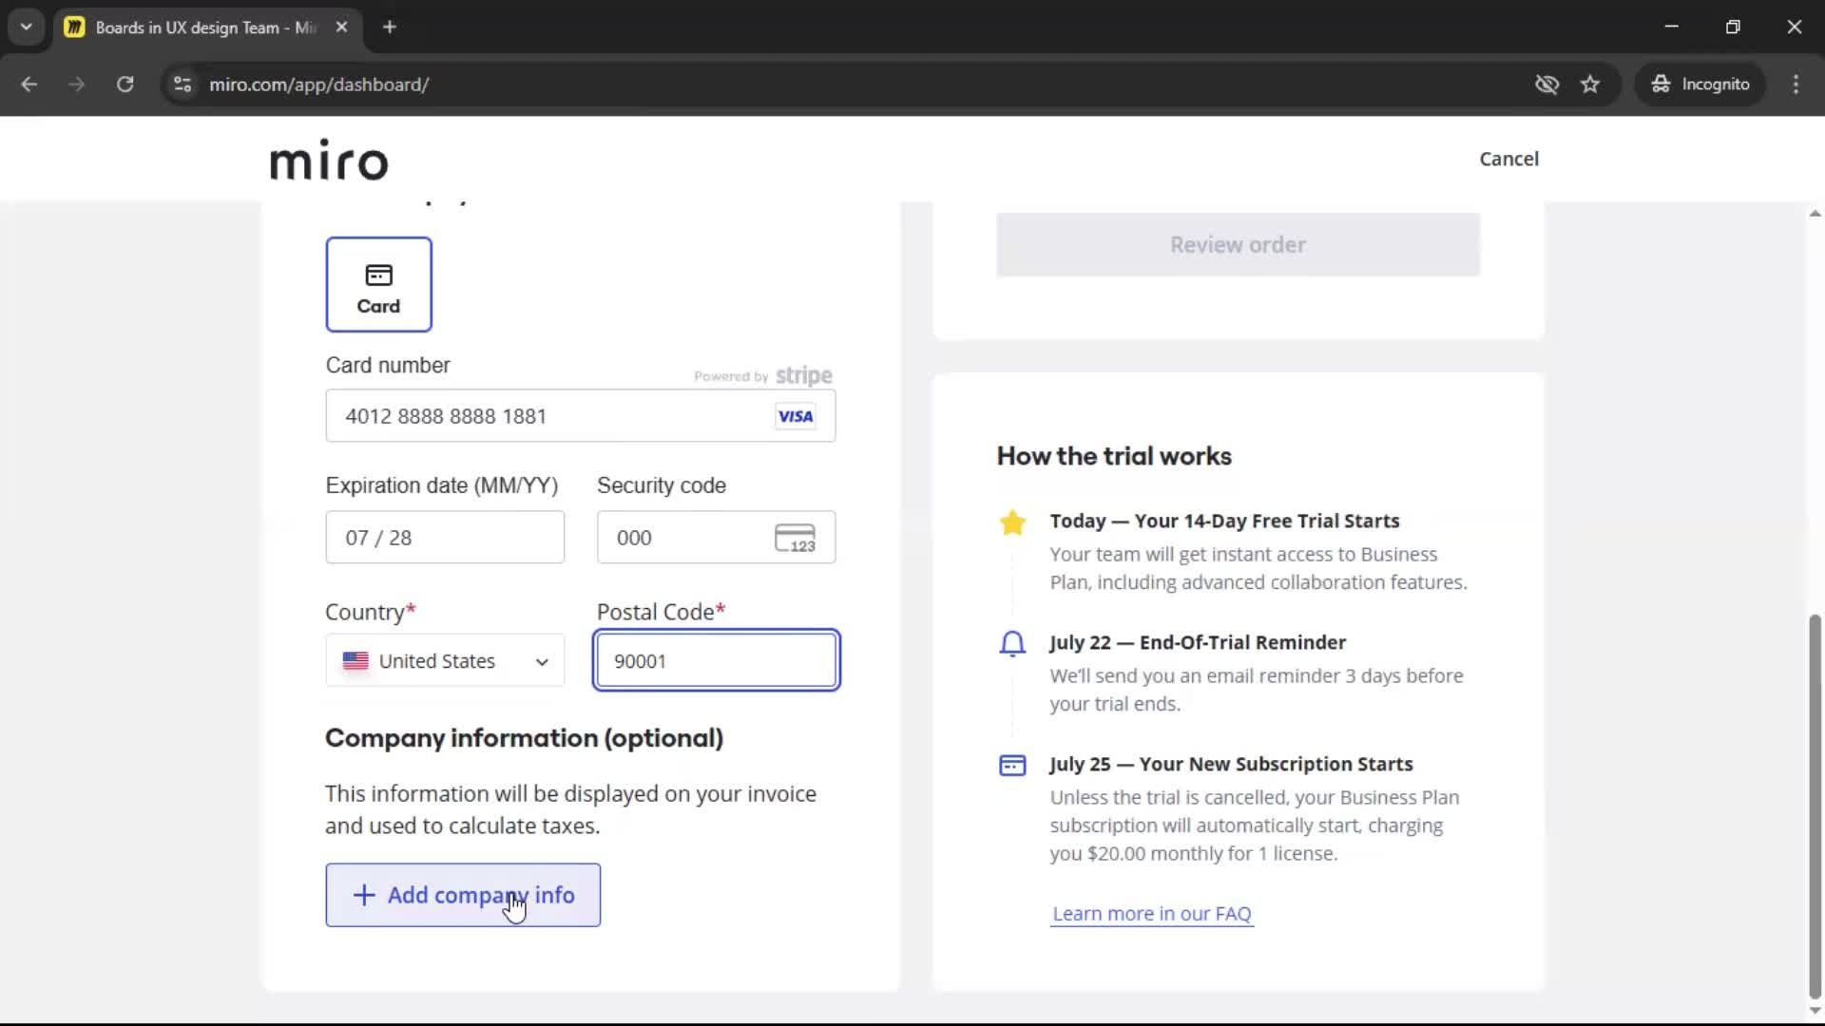The image size is (1825, 1026).
Task: Click the 'Expiration date (MM/YY)' label
Action: tap(442, 486)
